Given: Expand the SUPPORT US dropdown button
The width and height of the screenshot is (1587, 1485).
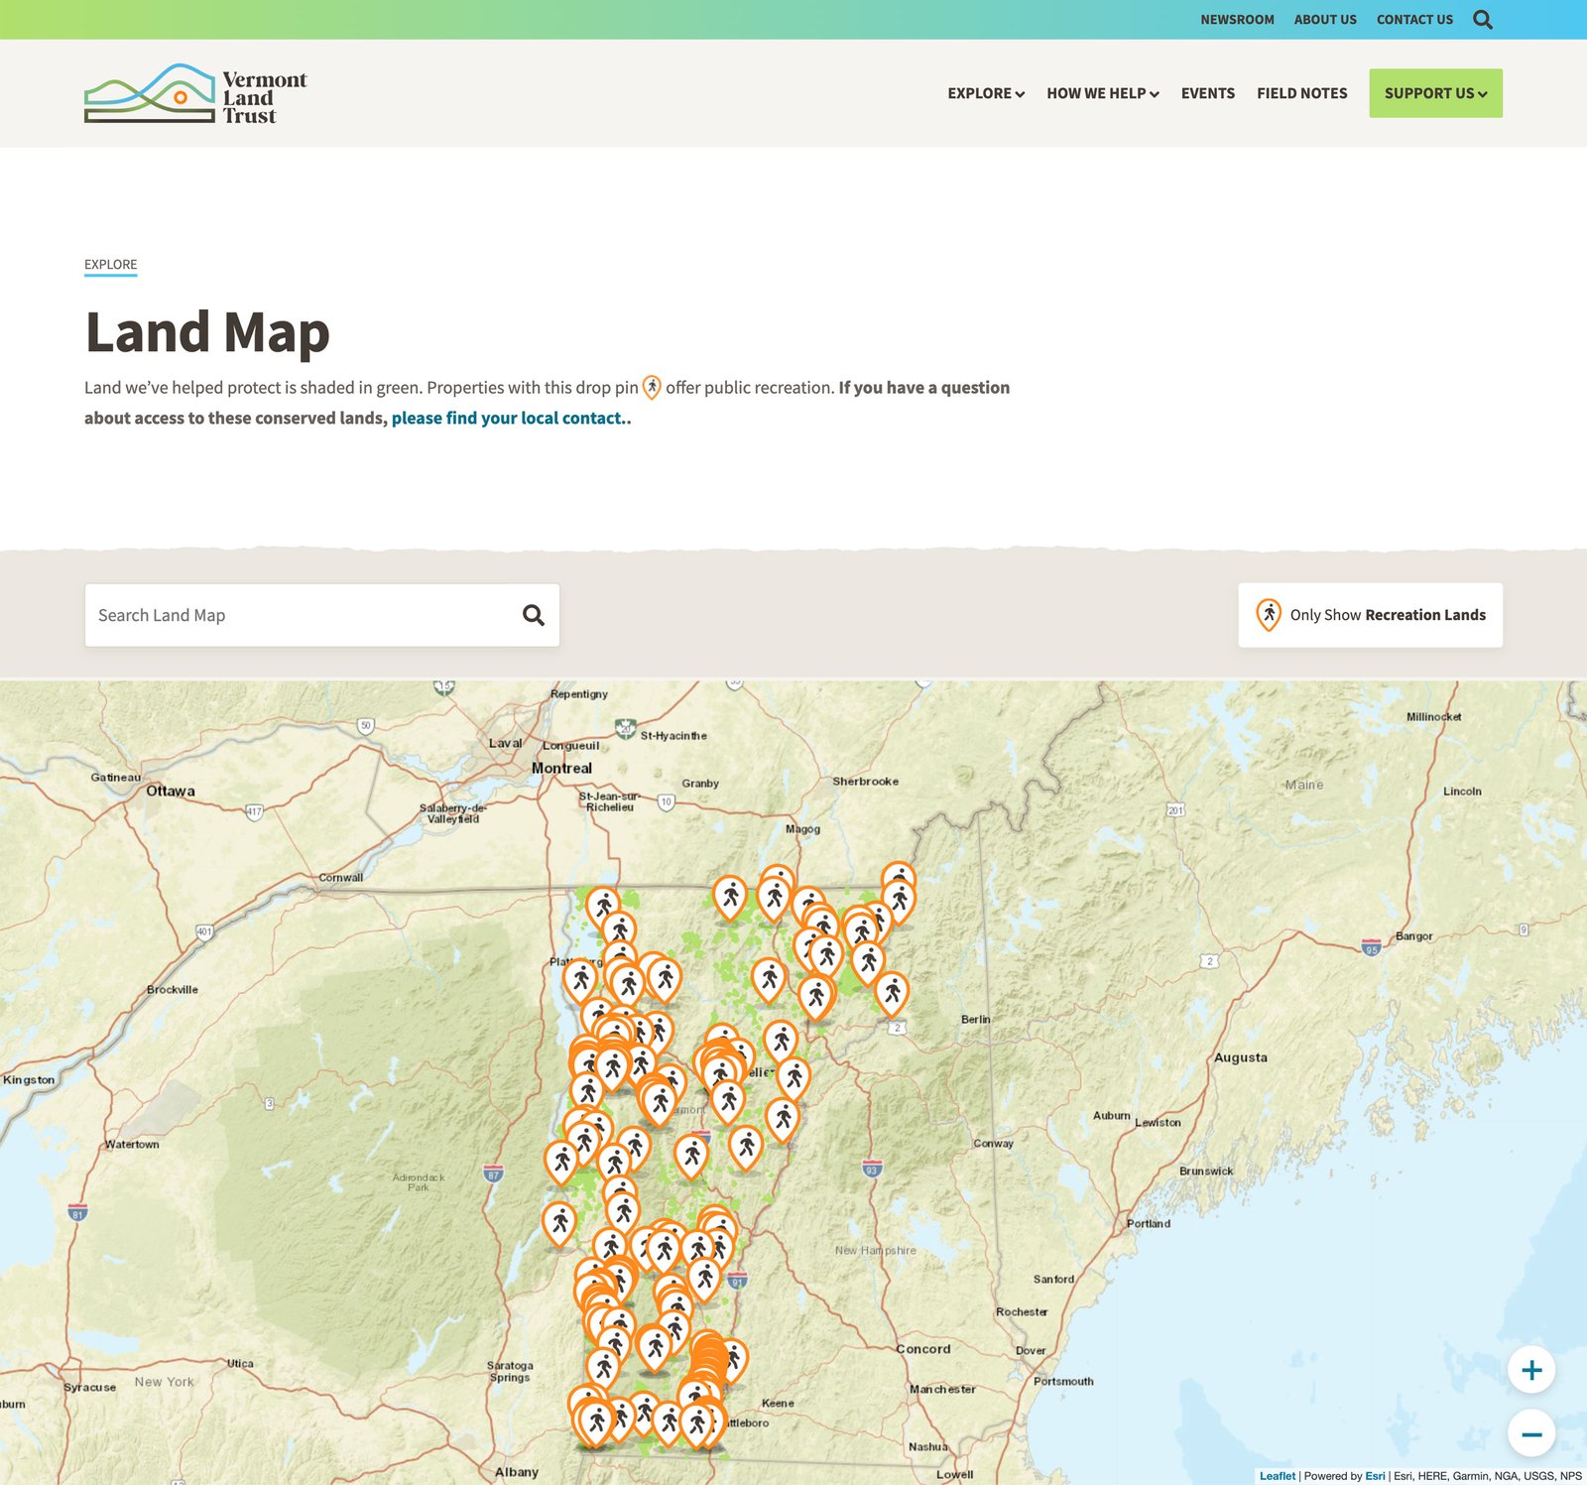Looking at the screenshot, I should click(x=1435, y=92).
